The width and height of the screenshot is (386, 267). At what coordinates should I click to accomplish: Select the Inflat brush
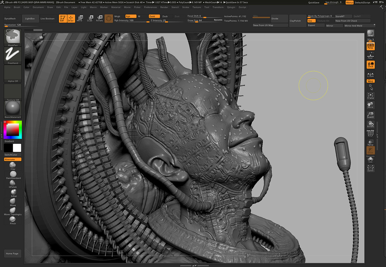tap(14, 193)
